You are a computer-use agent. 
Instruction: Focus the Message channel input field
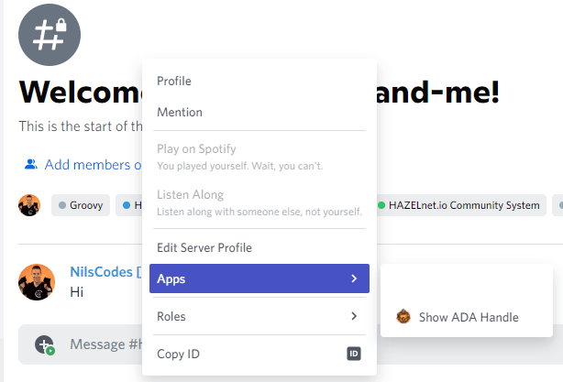[105, 344]
